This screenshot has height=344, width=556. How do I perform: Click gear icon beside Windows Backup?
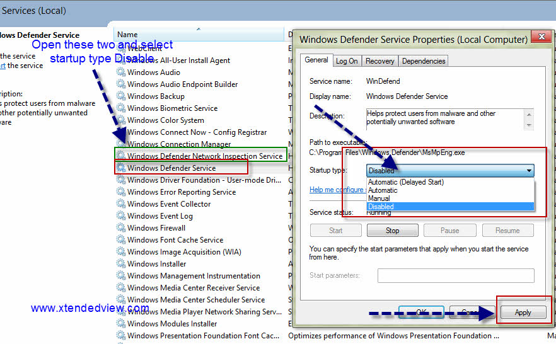point(121,96)
